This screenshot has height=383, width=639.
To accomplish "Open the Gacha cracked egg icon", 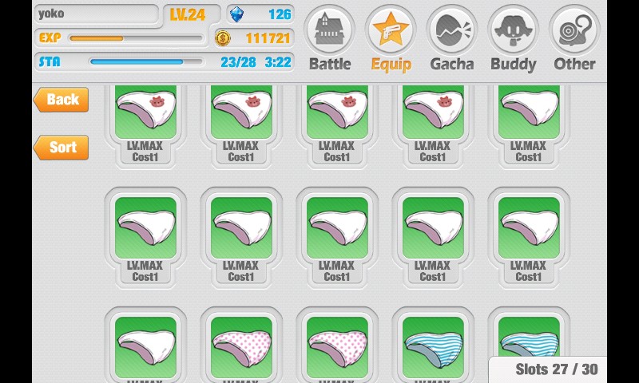I will pyautogui.click(x=452, y=30).
